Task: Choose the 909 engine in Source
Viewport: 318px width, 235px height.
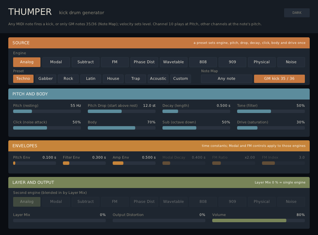Action: 232,62
